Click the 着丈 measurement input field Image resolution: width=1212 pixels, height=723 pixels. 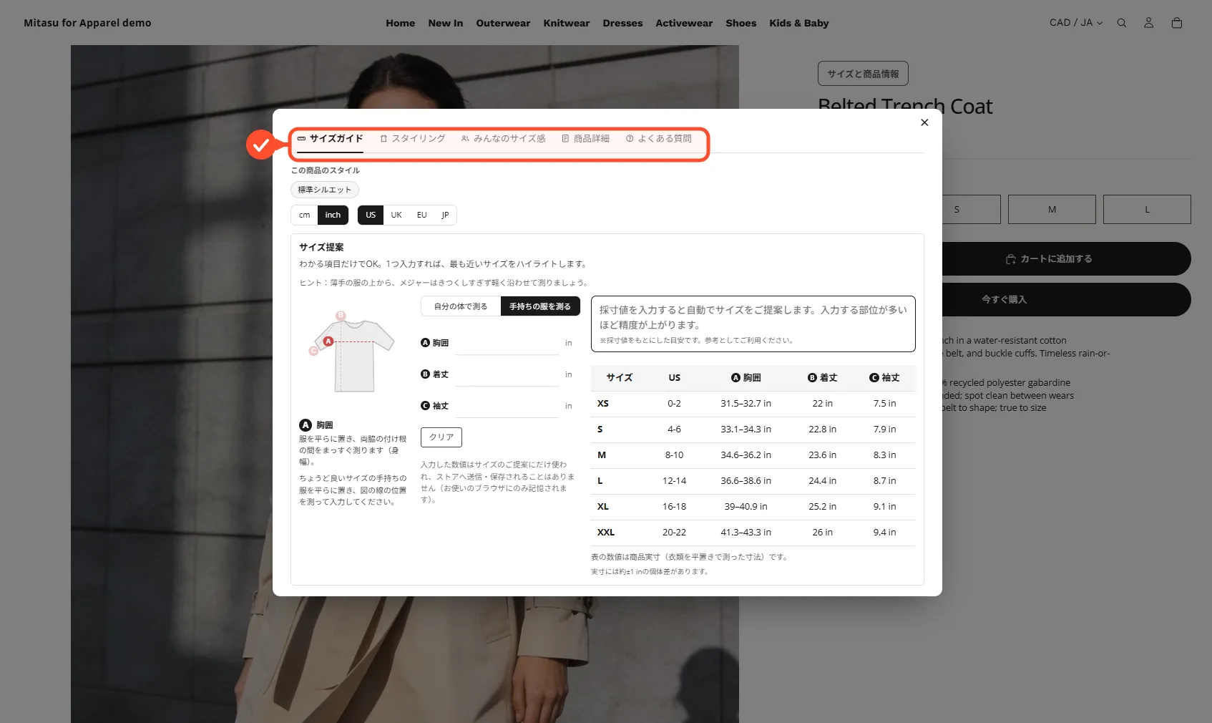(507, 375)
